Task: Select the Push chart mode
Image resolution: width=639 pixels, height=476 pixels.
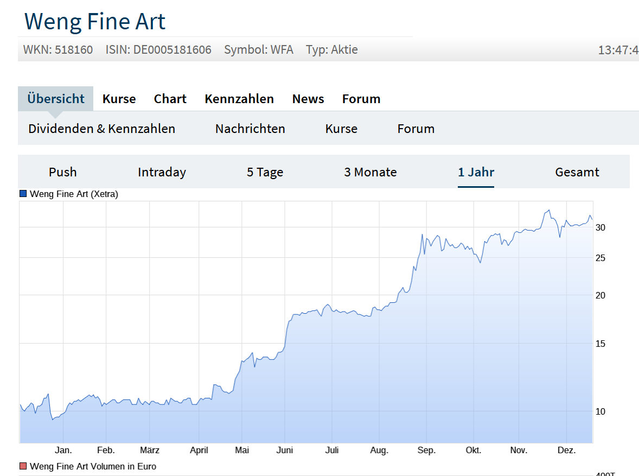Action: click(x=63, y=172)
